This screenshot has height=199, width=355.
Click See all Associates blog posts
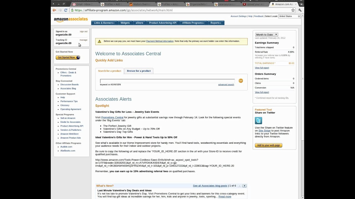pos(210,186)
